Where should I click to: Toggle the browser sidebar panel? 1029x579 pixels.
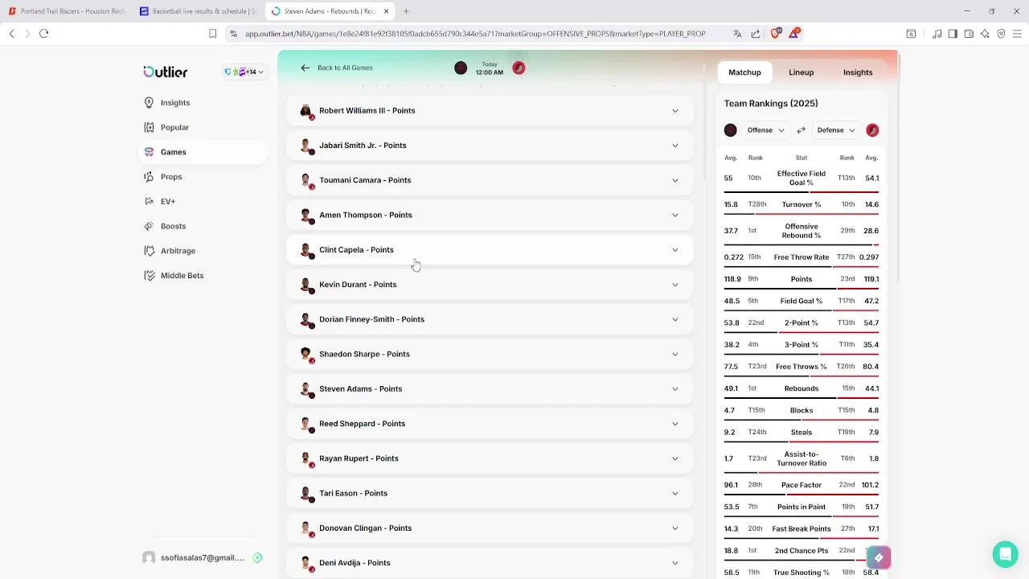click(x=953, y=34)
